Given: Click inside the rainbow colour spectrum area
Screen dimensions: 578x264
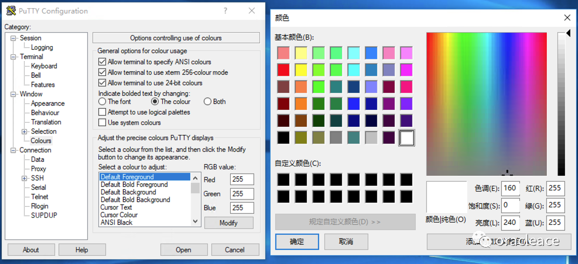Looking at the screenshot, I should click(487, 104).
